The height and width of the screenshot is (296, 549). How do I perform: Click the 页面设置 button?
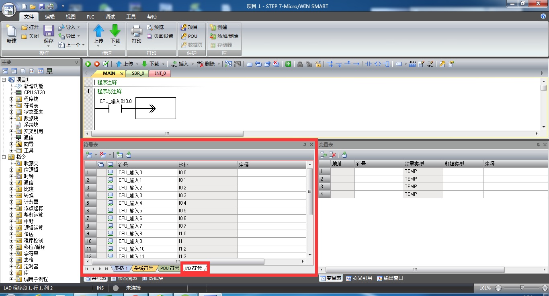point(160,36)
